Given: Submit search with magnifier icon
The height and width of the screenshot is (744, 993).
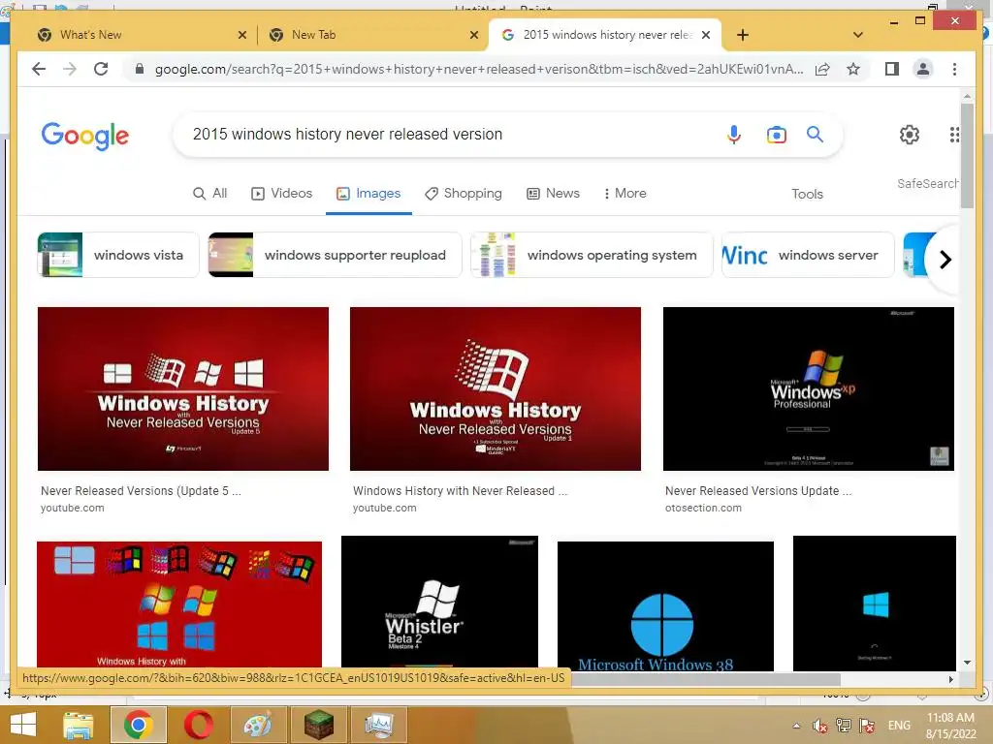Looking at the screenshot, I should 815,134.
